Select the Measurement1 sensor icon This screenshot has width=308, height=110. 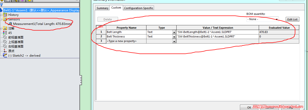point(11,24)
